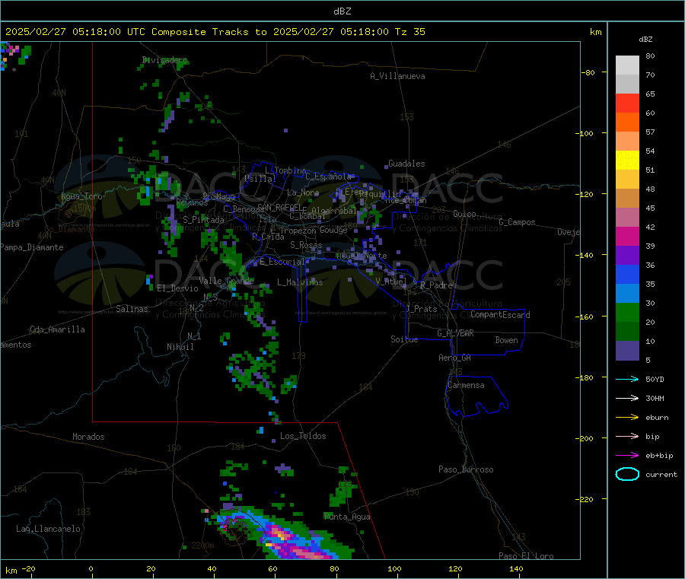Click the Punta_Agua location label
This screenshot has height=579, width=685.
pos(347,517)
